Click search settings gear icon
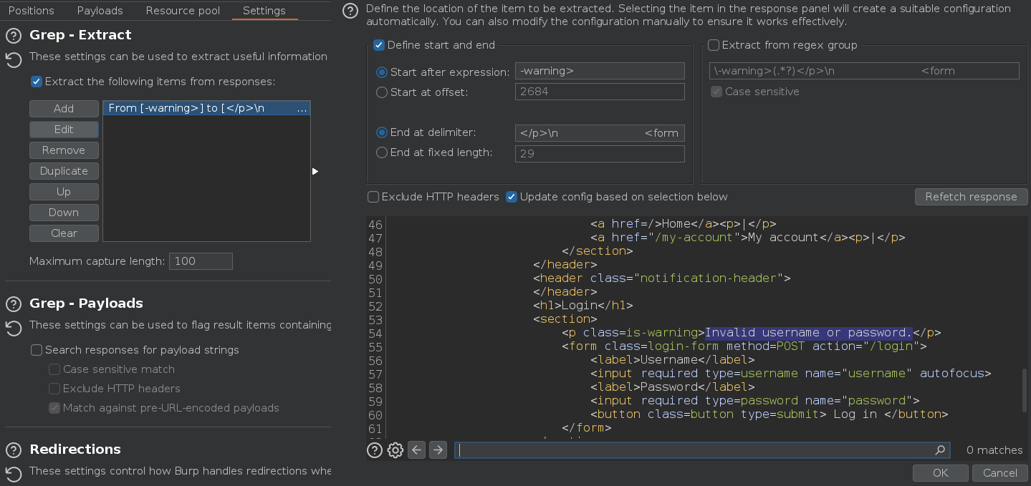This screenshot has height=486, width=1031. click(395, 450)
